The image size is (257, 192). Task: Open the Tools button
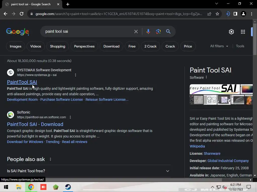tap(240, 46)
